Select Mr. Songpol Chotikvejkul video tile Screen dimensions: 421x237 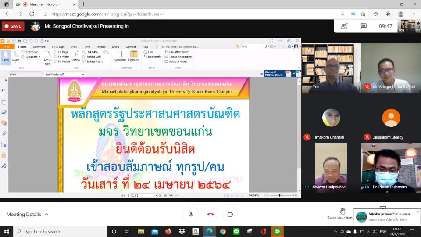(x=391, y=68)
